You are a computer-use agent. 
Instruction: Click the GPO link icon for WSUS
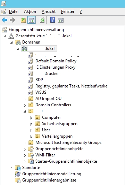[31, 92]
